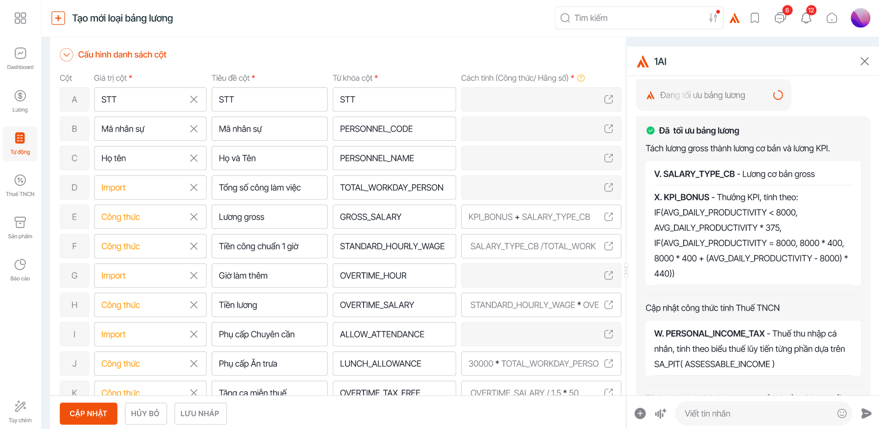Open formula editor for LUNCH_ALLOWANCE row

pos(609,363)
